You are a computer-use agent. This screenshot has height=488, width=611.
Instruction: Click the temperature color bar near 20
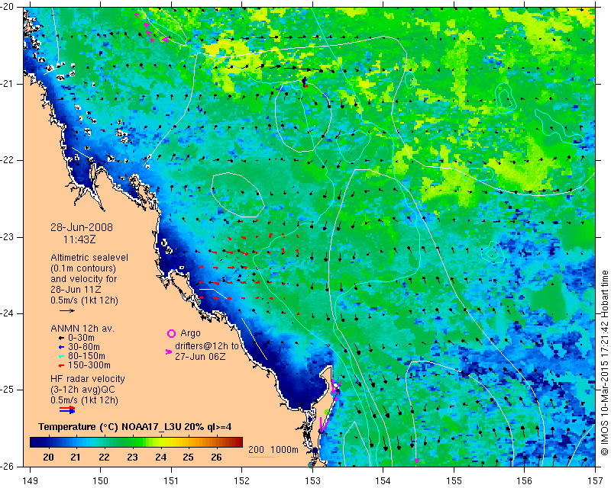pos(48,442)
